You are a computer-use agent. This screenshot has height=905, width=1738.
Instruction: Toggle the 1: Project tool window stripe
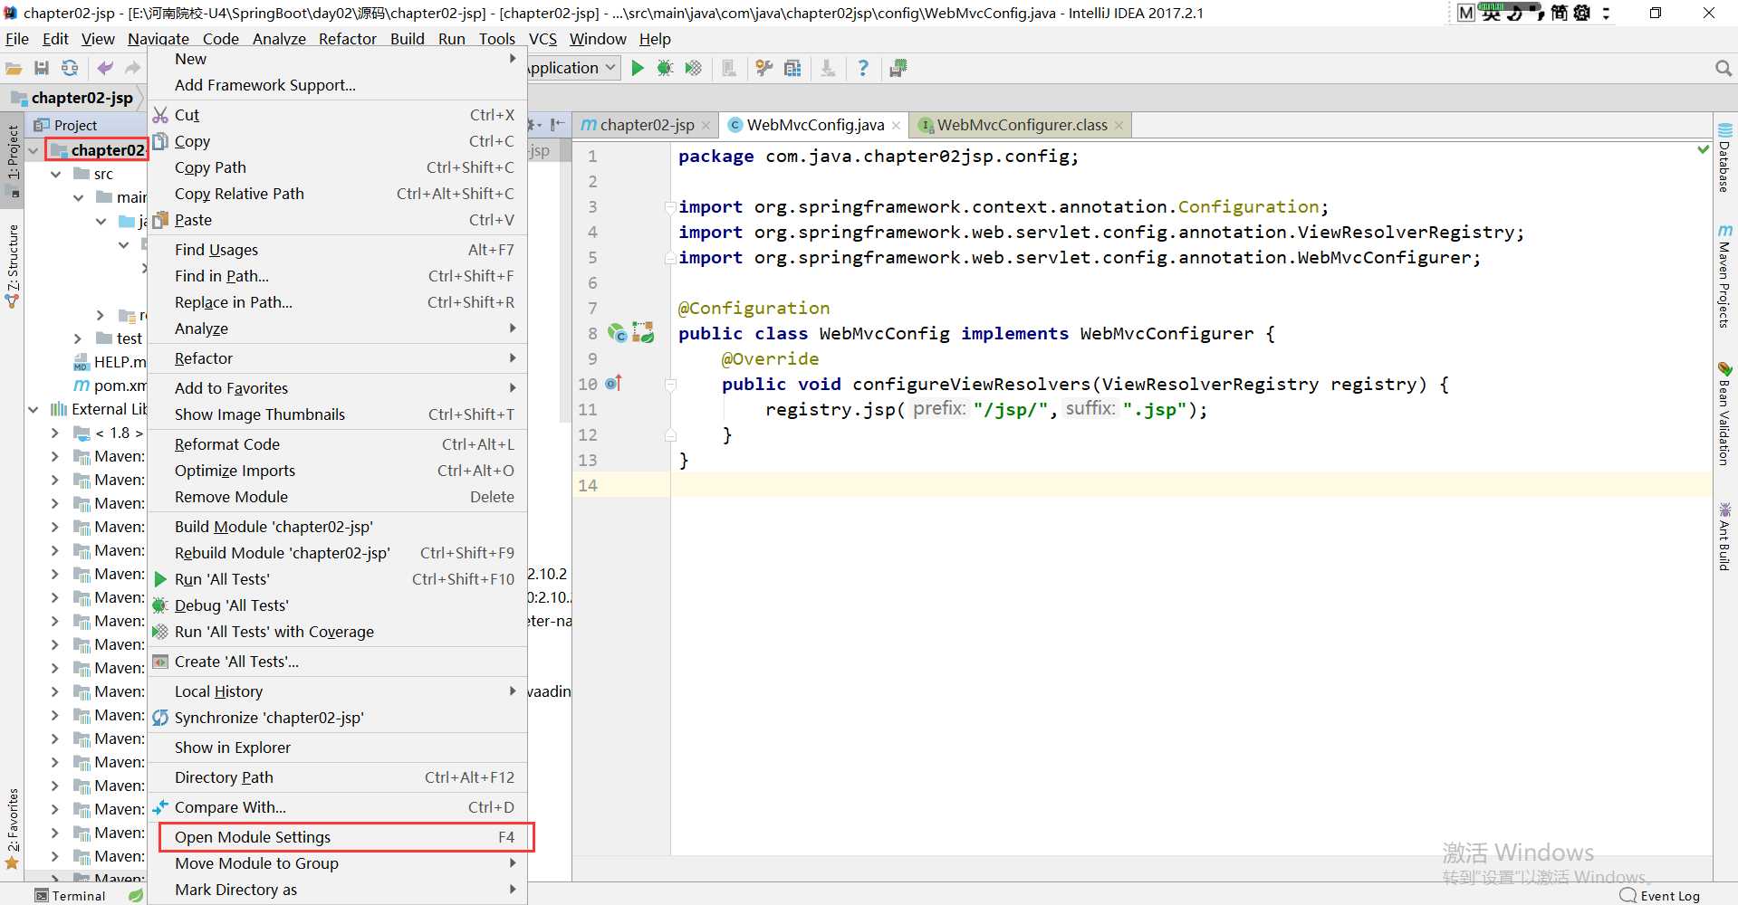(13, 159)
